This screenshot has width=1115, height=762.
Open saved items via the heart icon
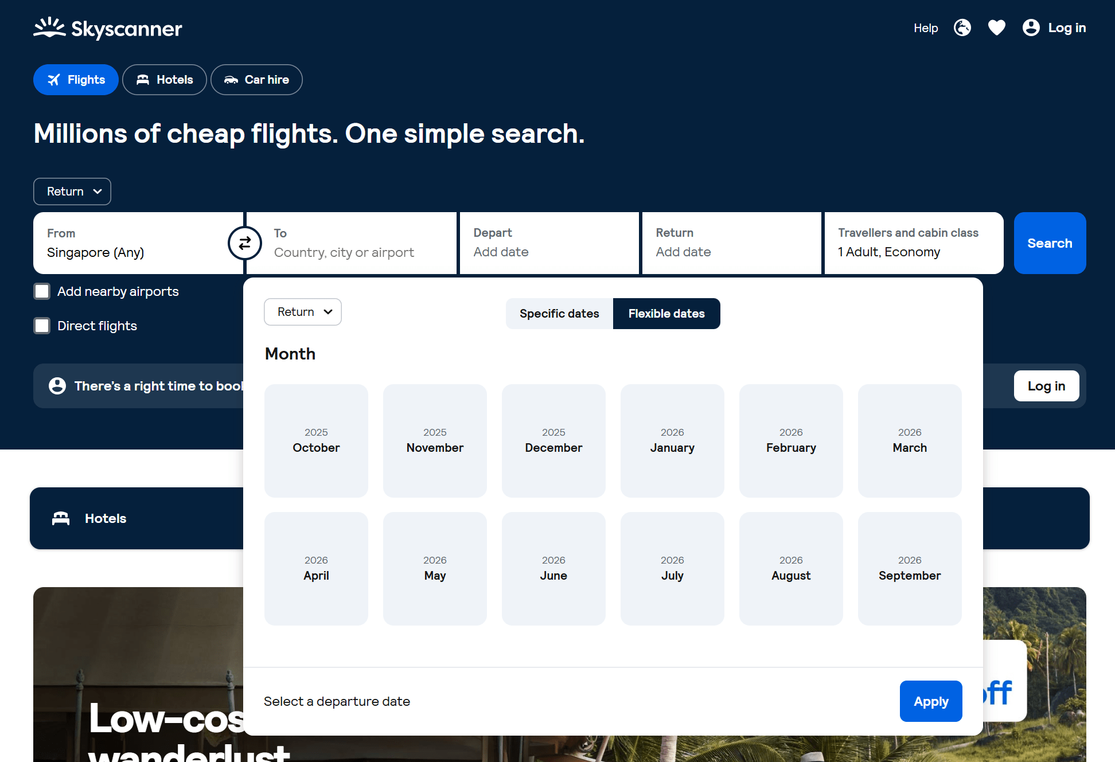997,27
